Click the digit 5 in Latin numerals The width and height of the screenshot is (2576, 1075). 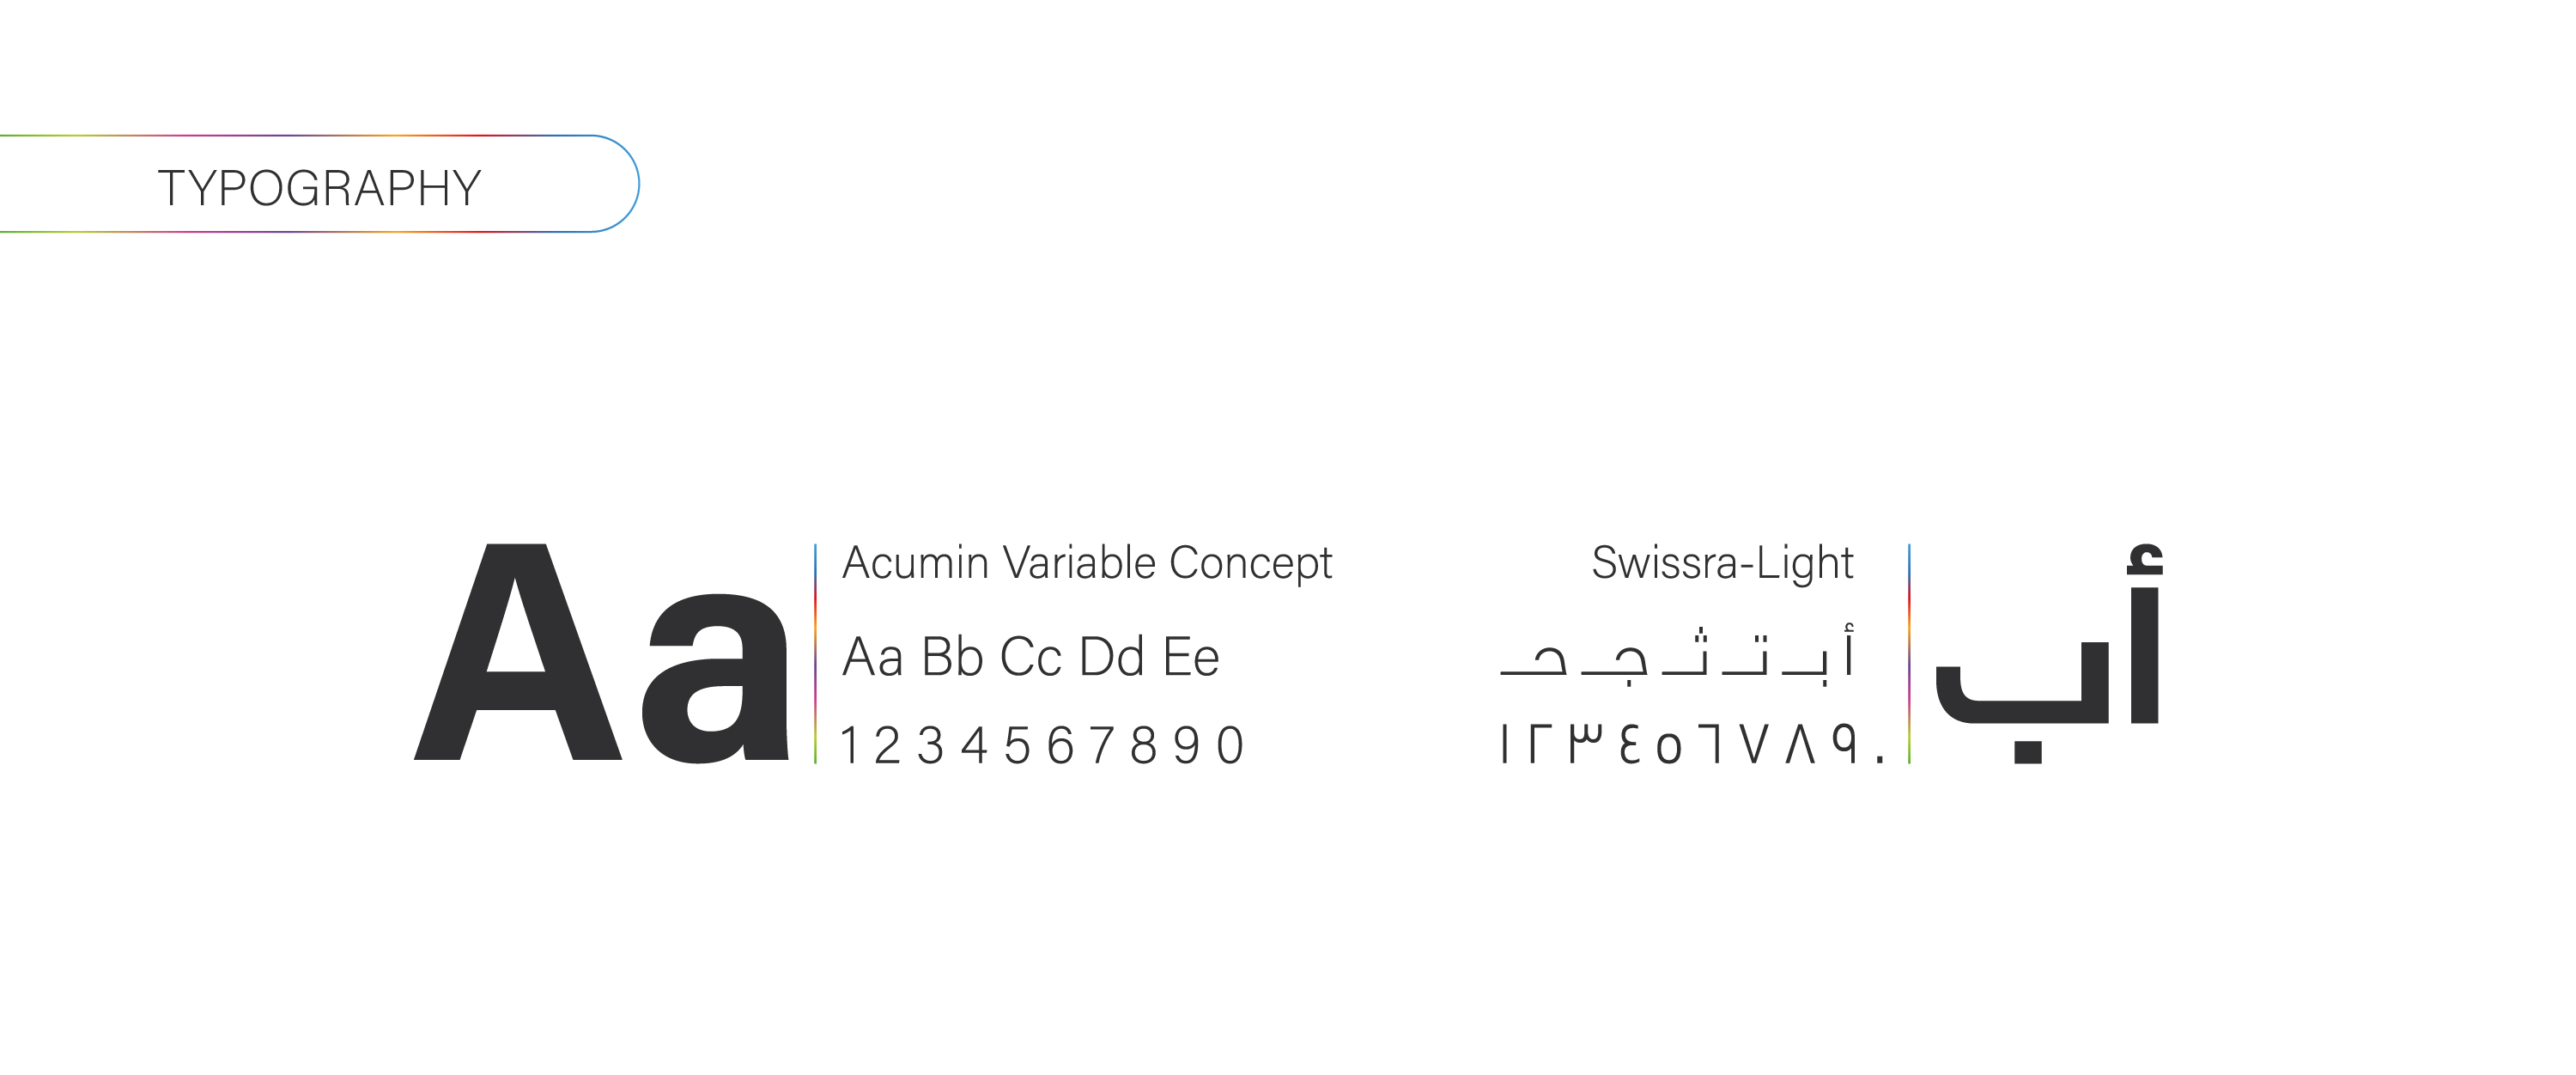pos(1017,746)
